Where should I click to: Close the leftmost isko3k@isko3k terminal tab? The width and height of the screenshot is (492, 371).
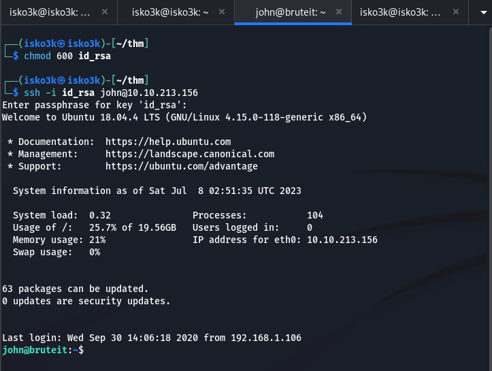[x=104, y=12]
